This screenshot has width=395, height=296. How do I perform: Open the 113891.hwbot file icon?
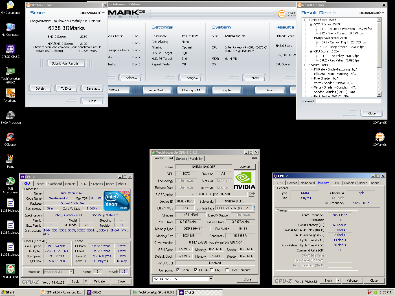click(10, 227)
